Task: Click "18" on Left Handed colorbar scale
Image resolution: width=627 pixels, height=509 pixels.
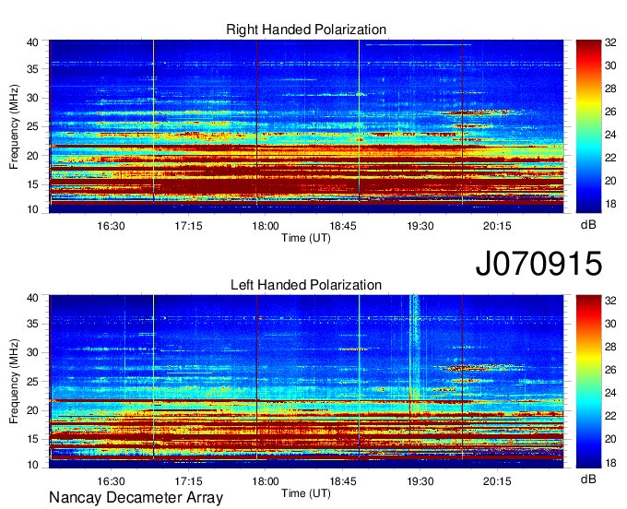Action: [610, 463]
